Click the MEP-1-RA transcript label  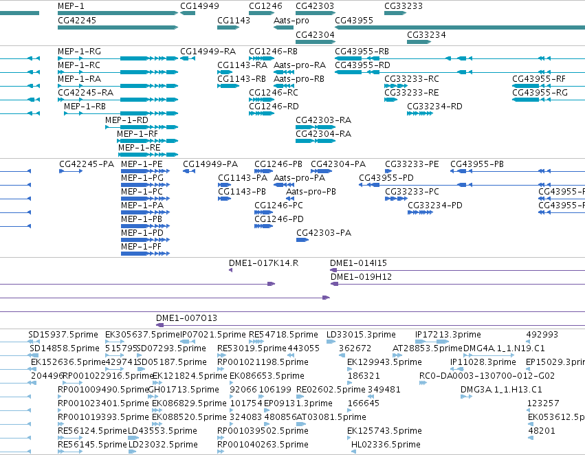pyautogui.click(x=80, y=78)
